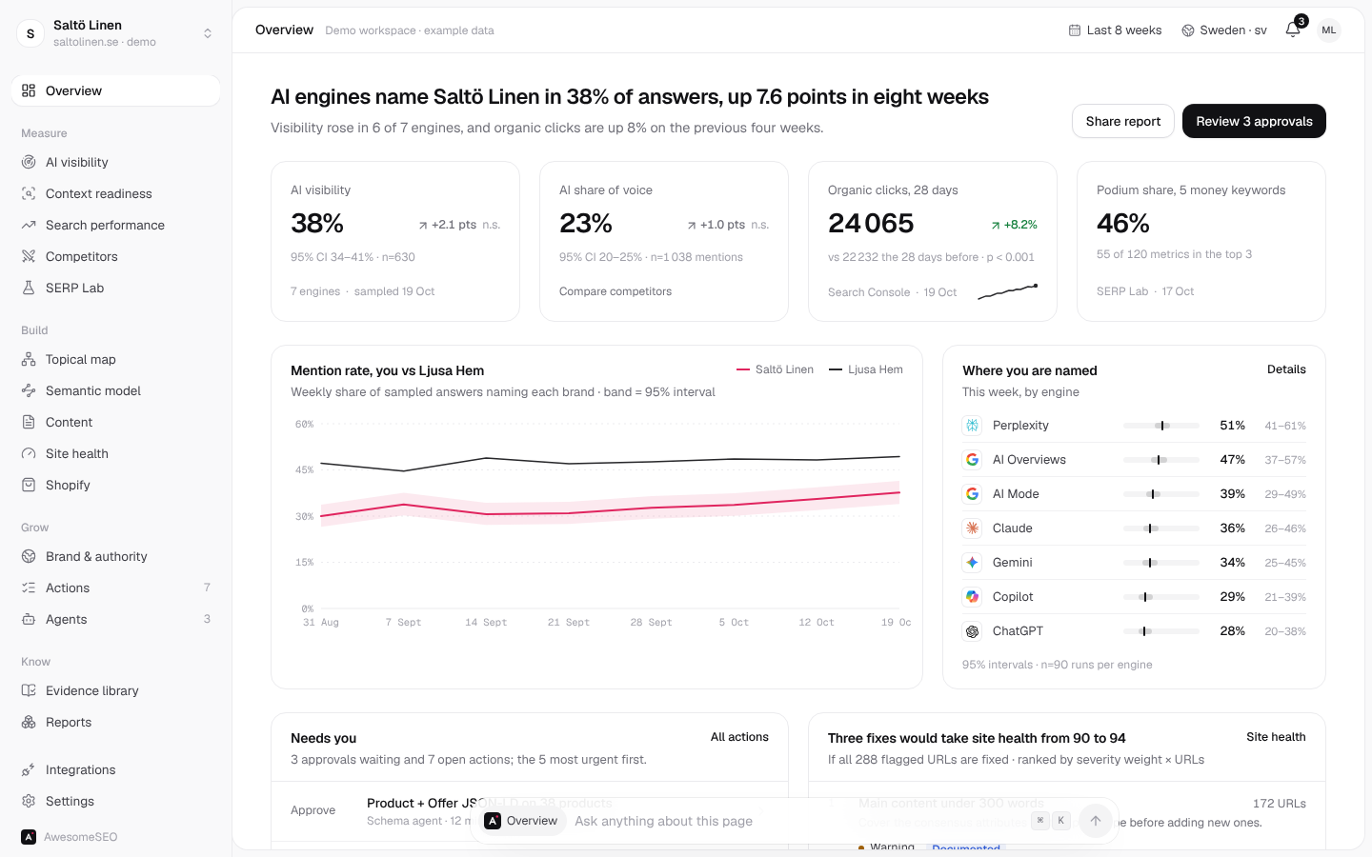Click the Approve label in Needs you
The width and height of the screenshot is (1372, 857).
(x=313, y=810)
